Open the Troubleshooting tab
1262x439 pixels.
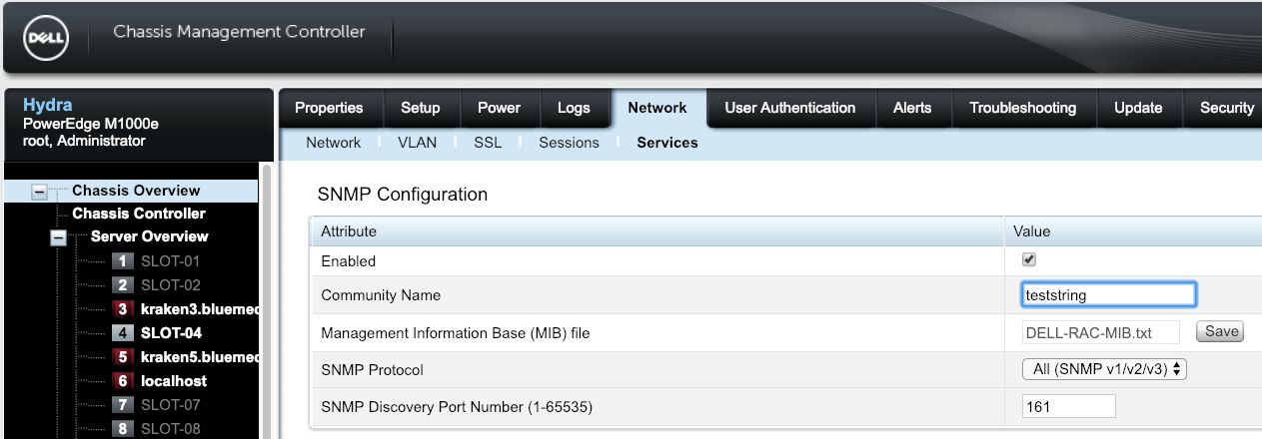[1023, 108]
